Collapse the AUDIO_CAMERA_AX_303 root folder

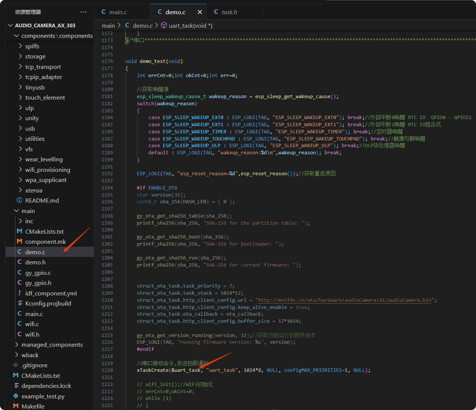tap(45, 25)
